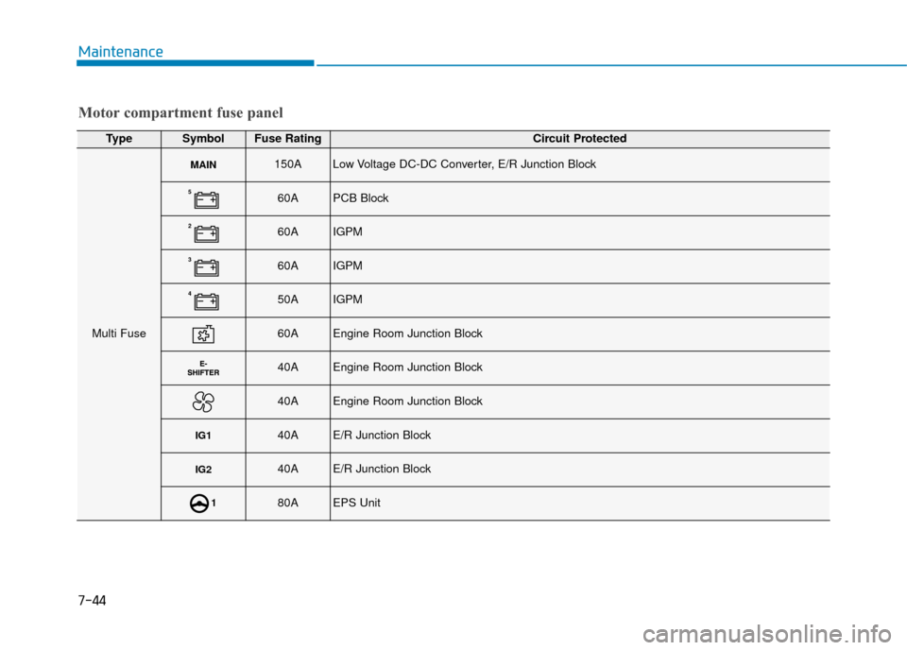Image resolution: width=907 pixels, height=650 pixels.
Task: Click the Symbol column header
Action: (x=203, y=139)
